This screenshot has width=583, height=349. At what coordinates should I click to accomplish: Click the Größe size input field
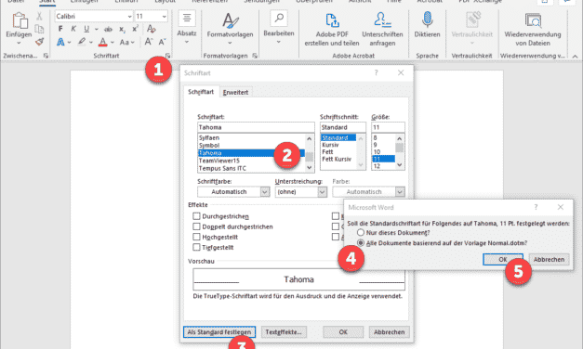[388, 127]
